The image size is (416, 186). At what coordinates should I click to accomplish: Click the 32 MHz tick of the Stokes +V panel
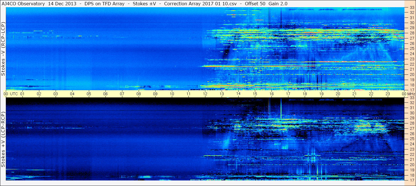pyautogui.click(x=412, y=103)
